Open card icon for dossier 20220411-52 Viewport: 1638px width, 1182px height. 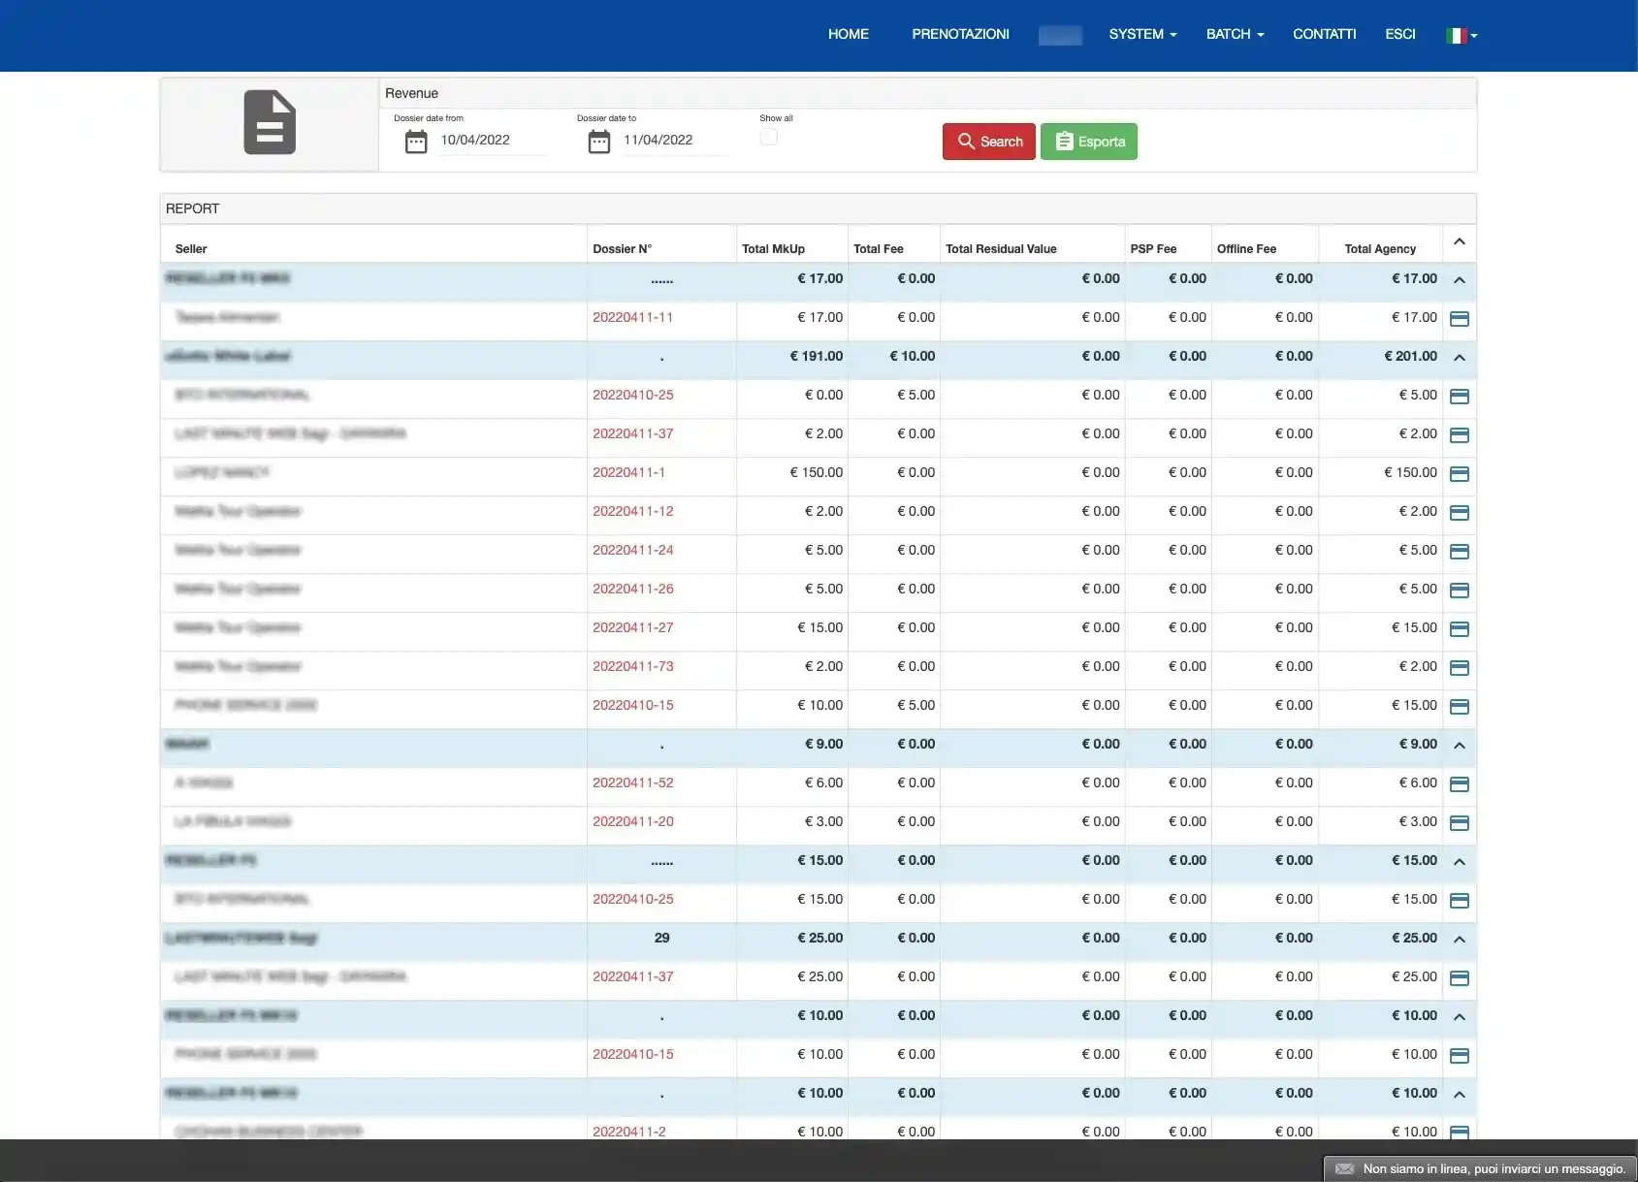coord(1459,784)
